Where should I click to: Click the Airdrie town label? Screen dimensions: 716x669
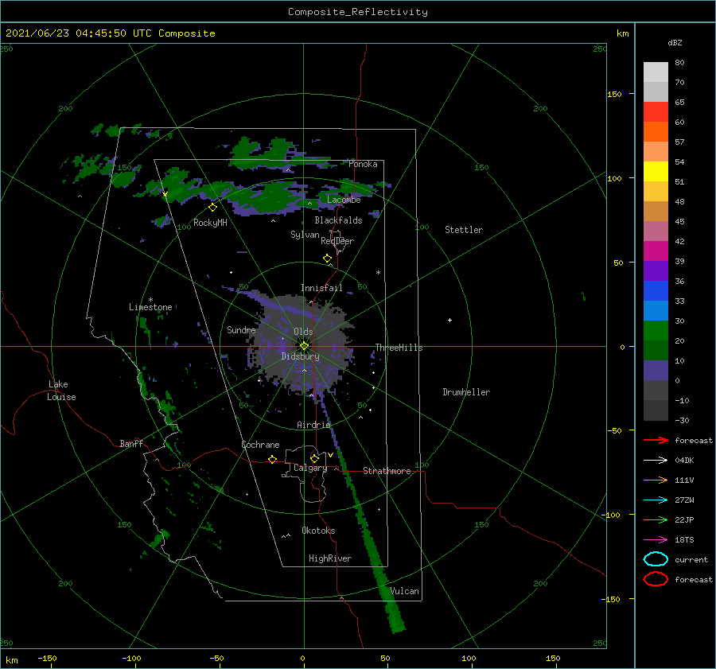point(313,425)
